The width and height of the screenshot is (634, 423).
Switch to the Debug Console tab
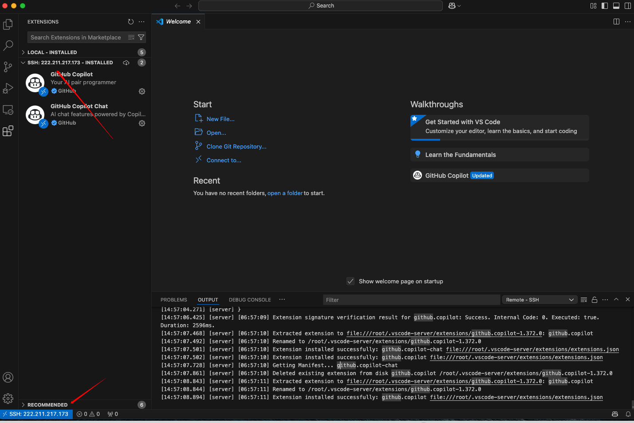point(250,300)
